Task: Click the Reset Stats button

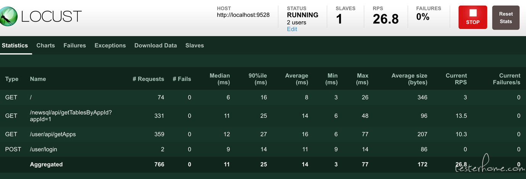Action: 505,17
